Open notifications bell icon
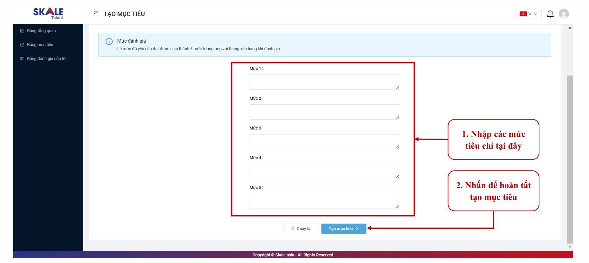 [550, 14]
